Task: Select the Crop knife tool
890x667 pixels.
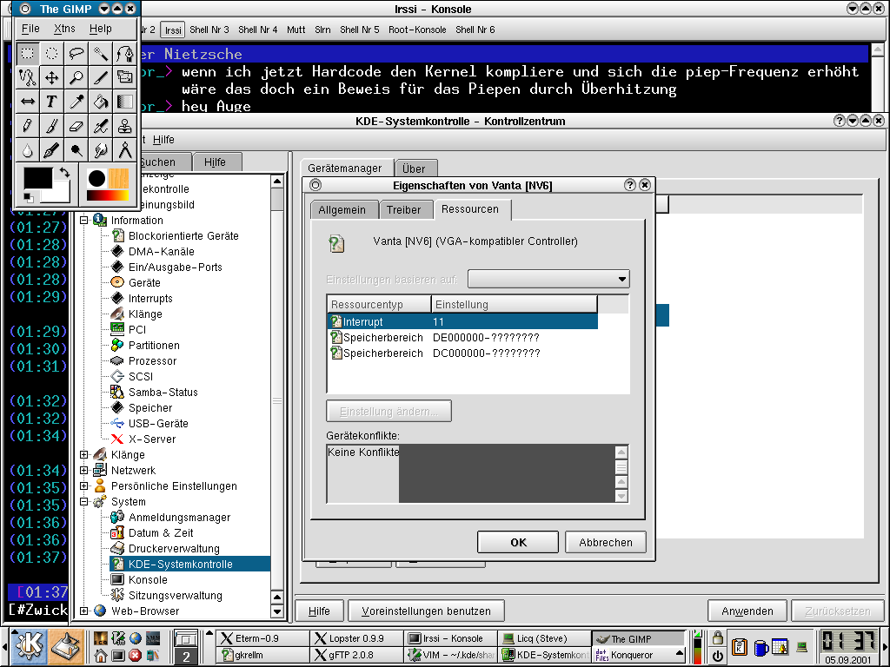Action: tap(101, 77)
